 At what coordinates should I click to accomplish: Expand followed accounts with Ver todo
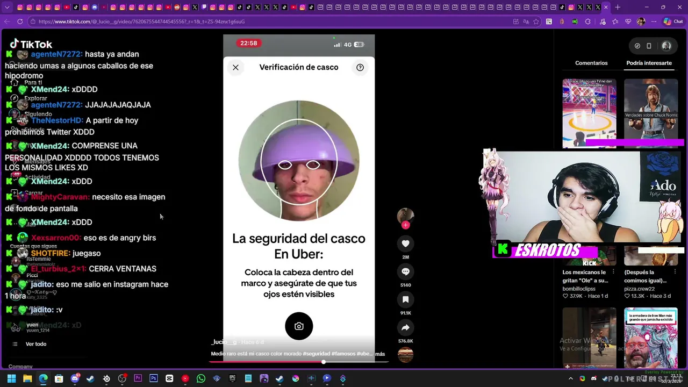pos(36,344)
